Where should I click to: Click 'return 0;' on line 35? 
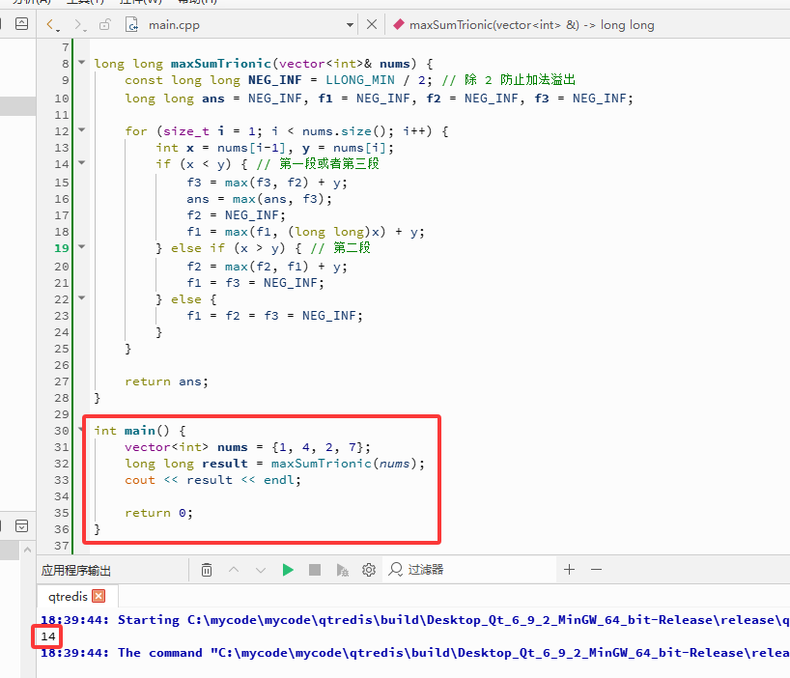tap(158, 512)
